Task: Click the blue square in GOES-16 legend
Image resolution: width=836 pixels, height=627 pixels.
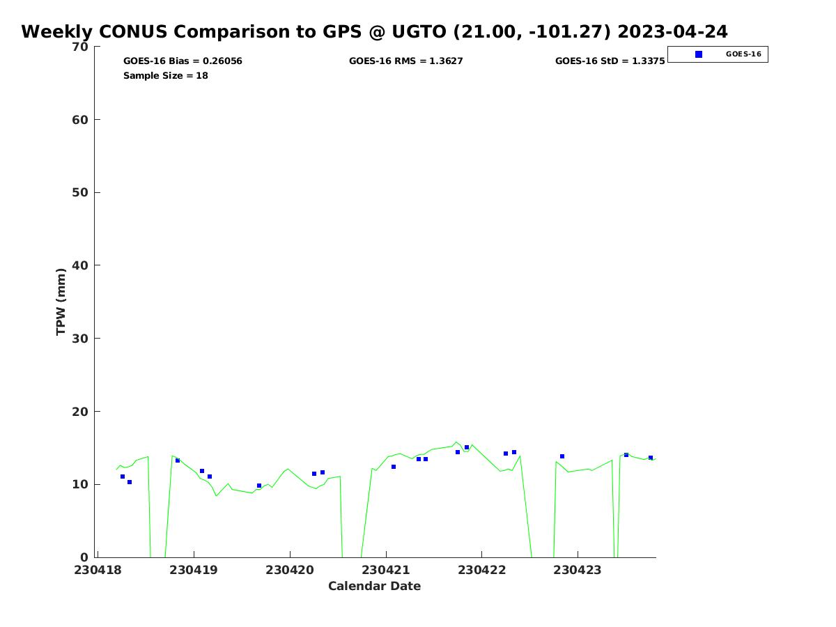Action: (x=699, y=54)
